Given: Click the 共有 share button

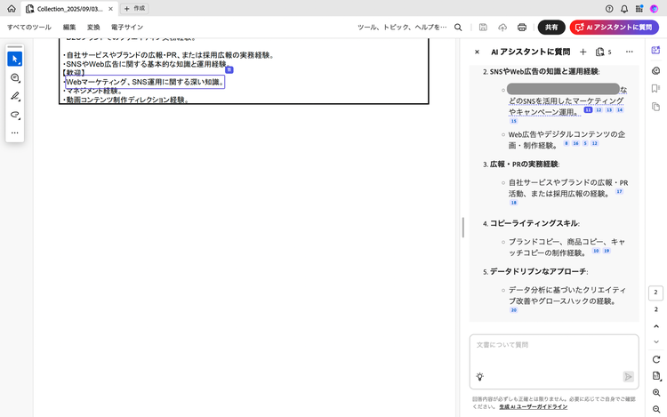Looking at the screenshot, I should coord(551,28).
